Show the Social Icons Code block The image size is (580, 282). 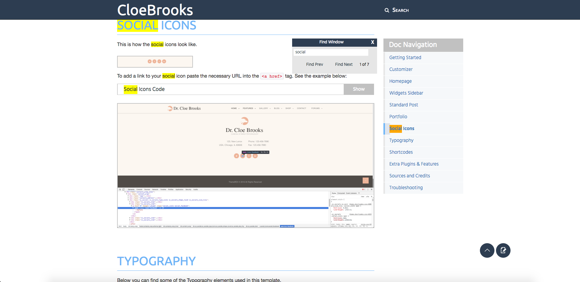point(359,89)
